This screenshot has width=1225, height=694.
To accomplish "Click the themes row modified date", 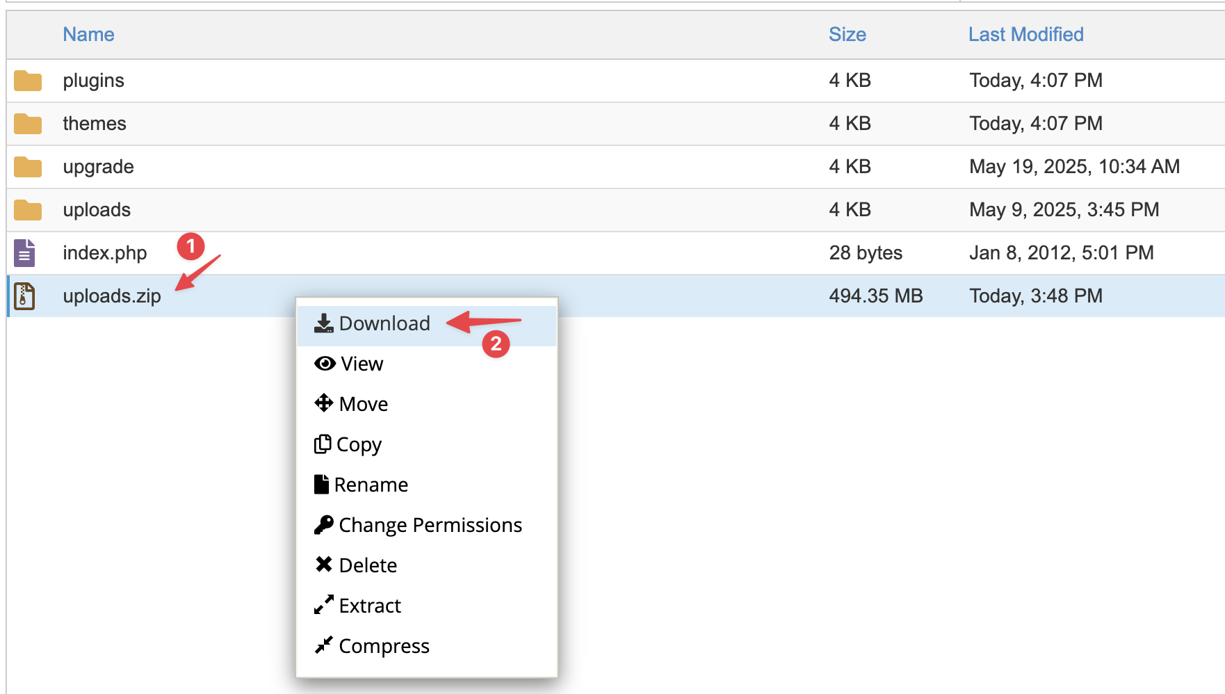I will (x=1036, y=124).
